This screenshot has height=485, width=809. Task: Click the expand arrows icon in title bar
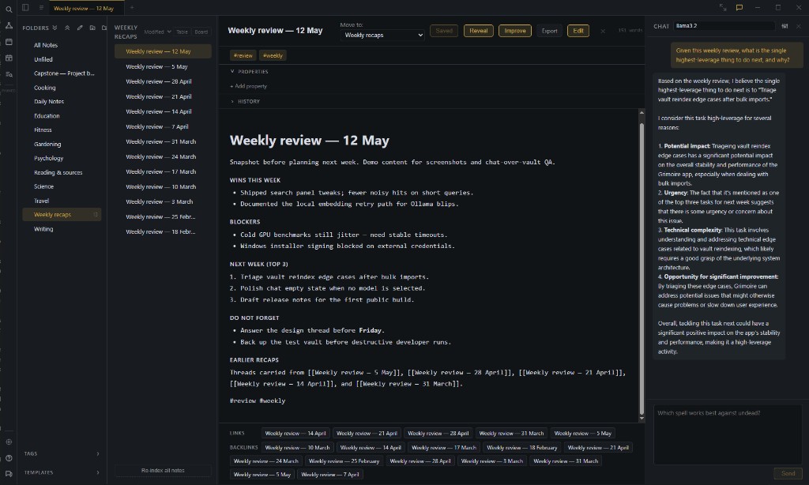(723, 8)
